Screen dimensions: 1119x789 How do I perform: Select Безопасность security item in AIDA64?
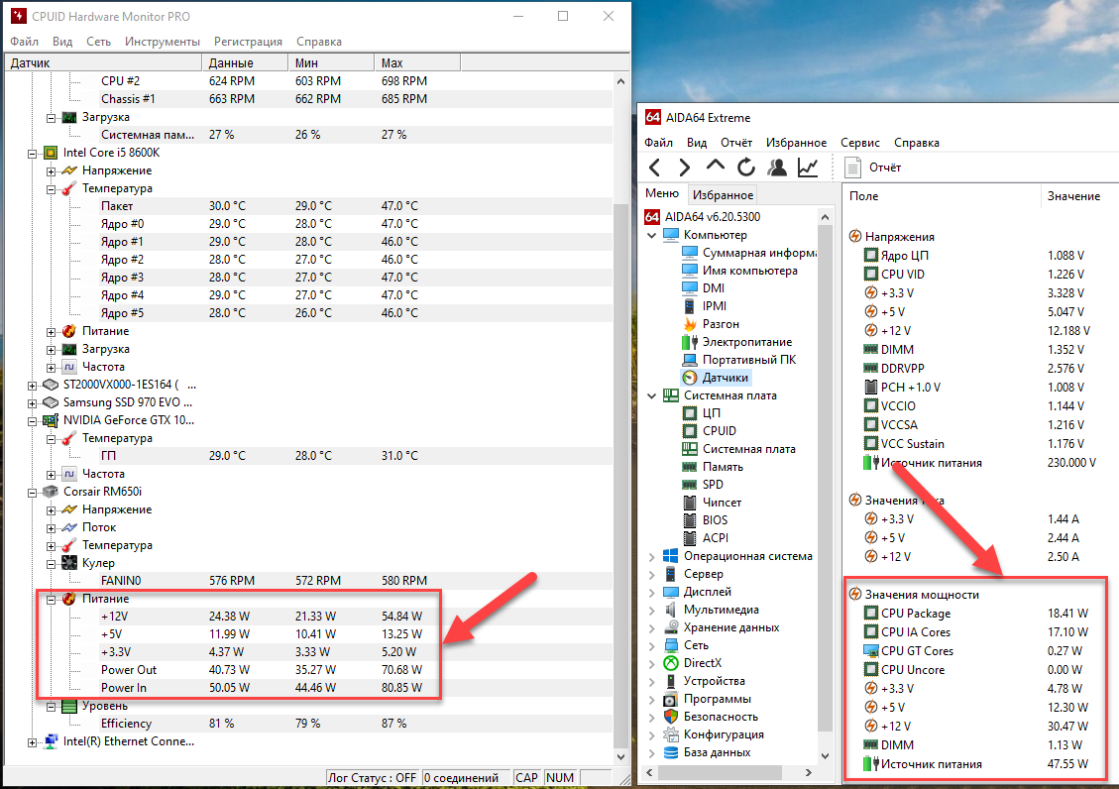coord(711,717)
